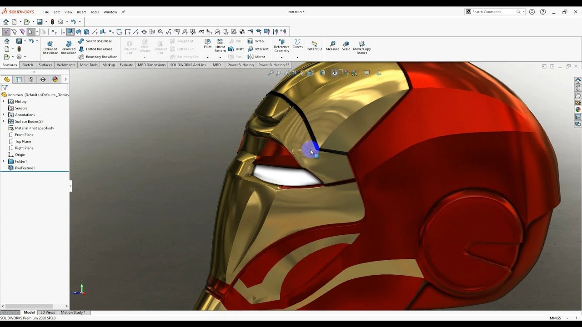Open the DisplayManager color ball tab
The width and height of the screenshot is (582, 327).
click(x=55, y=79)
